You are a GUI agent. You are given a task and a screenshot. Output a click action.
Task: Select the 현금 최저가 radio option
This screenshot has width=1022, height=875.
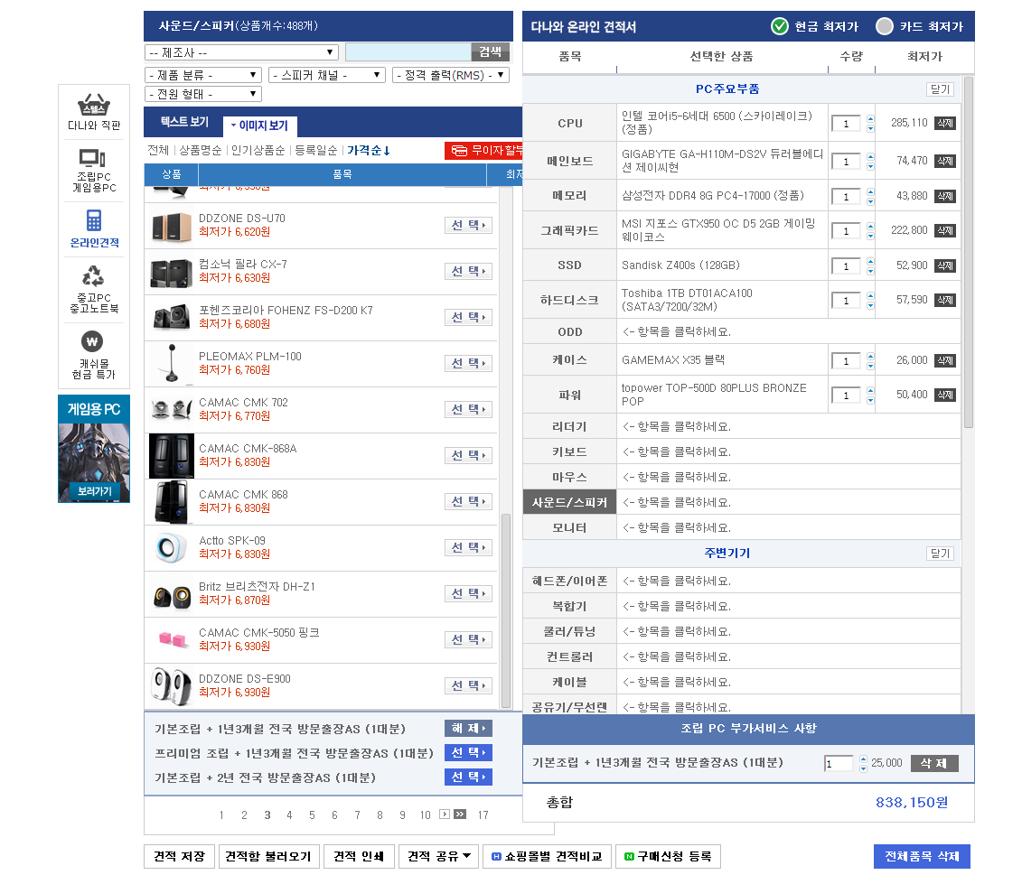click(780, 26)
